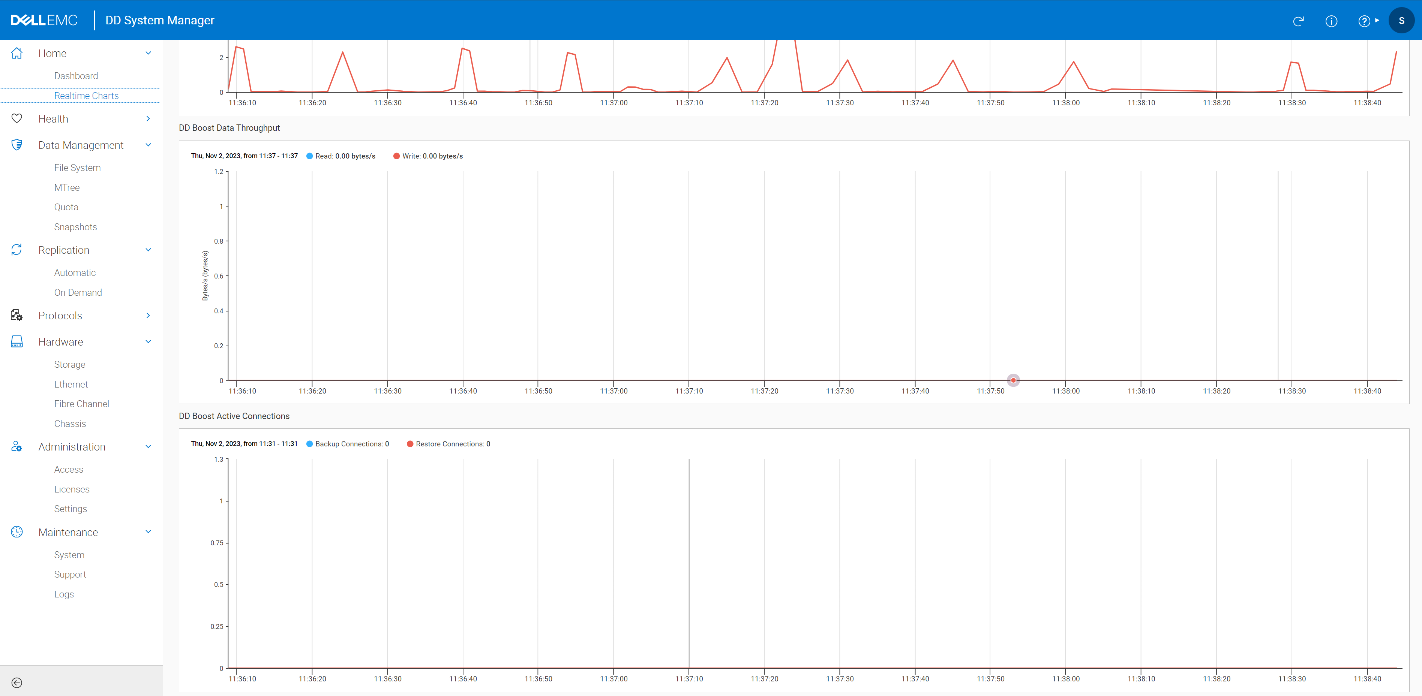The height and width of the screenshot is (696, 1422).
Task: Go to the Fibre Channel settings
Action: pos(81,403)
